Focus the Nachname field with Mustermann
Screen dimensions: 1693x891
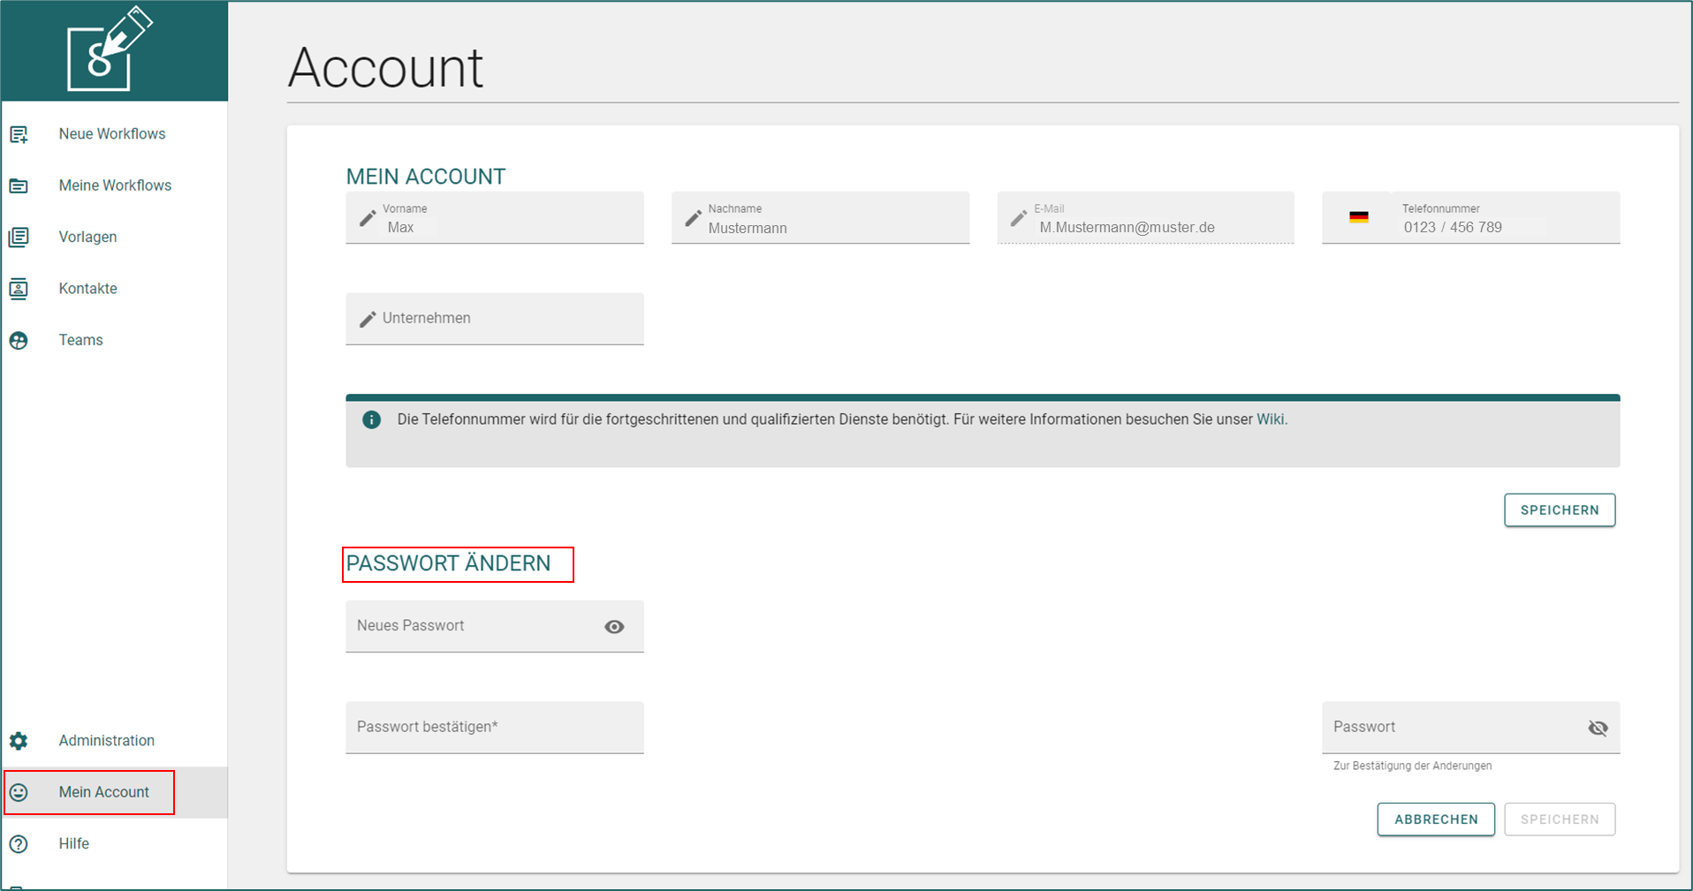[820, 217]
